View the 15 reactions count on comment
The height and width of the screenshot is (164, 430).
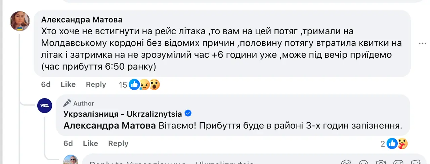123,85
